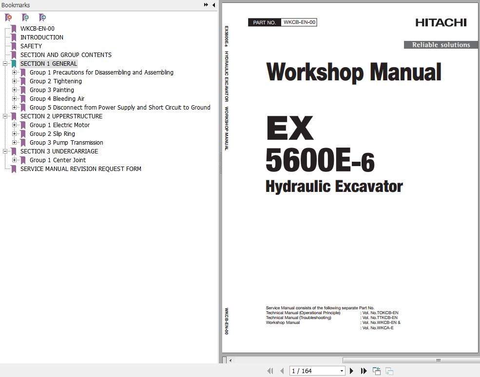Open the SAFETY bookmark

pos(31,46)
